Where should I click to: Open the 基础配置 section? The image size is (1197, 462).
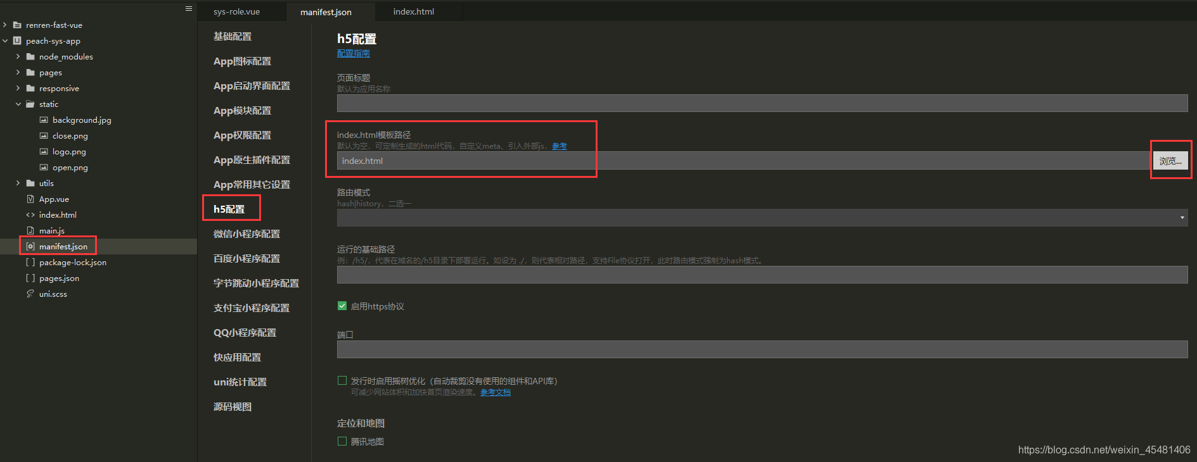233,37
